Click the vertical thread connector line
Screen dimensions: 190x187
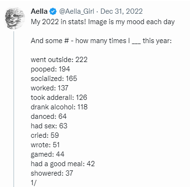[x=14, y=109]
